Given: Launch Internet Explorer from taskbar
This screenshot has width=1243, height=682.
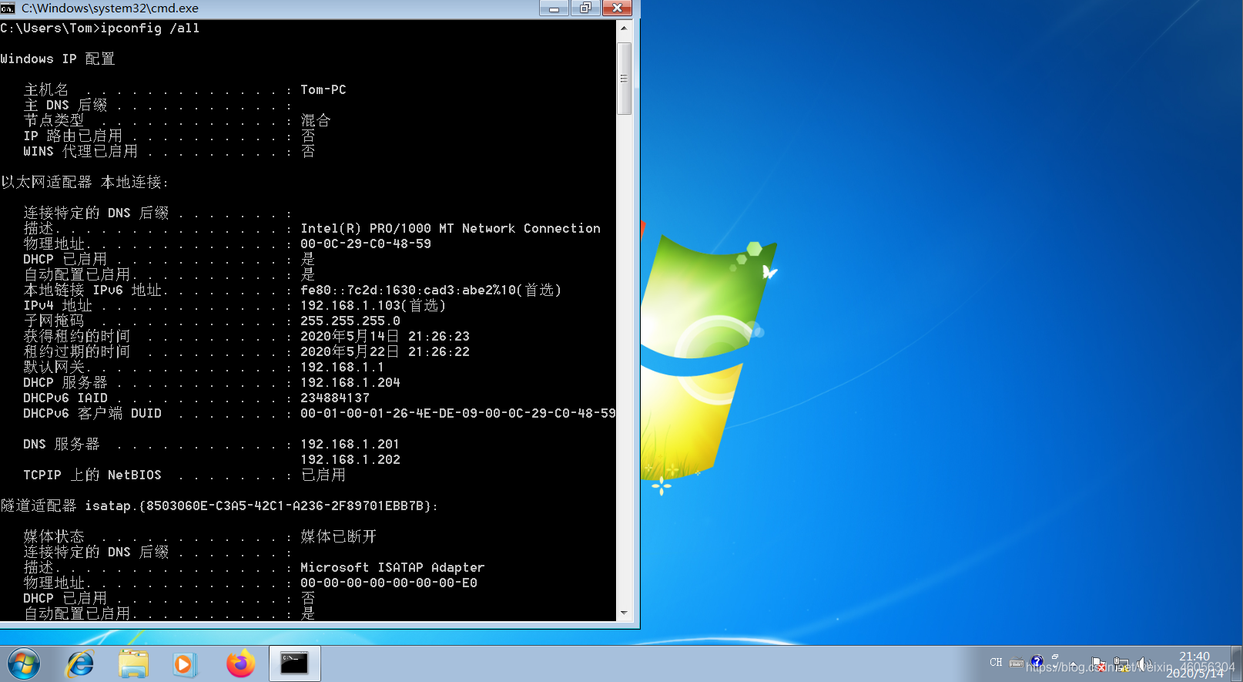Looking at the screenshot, I should [80, 664].
